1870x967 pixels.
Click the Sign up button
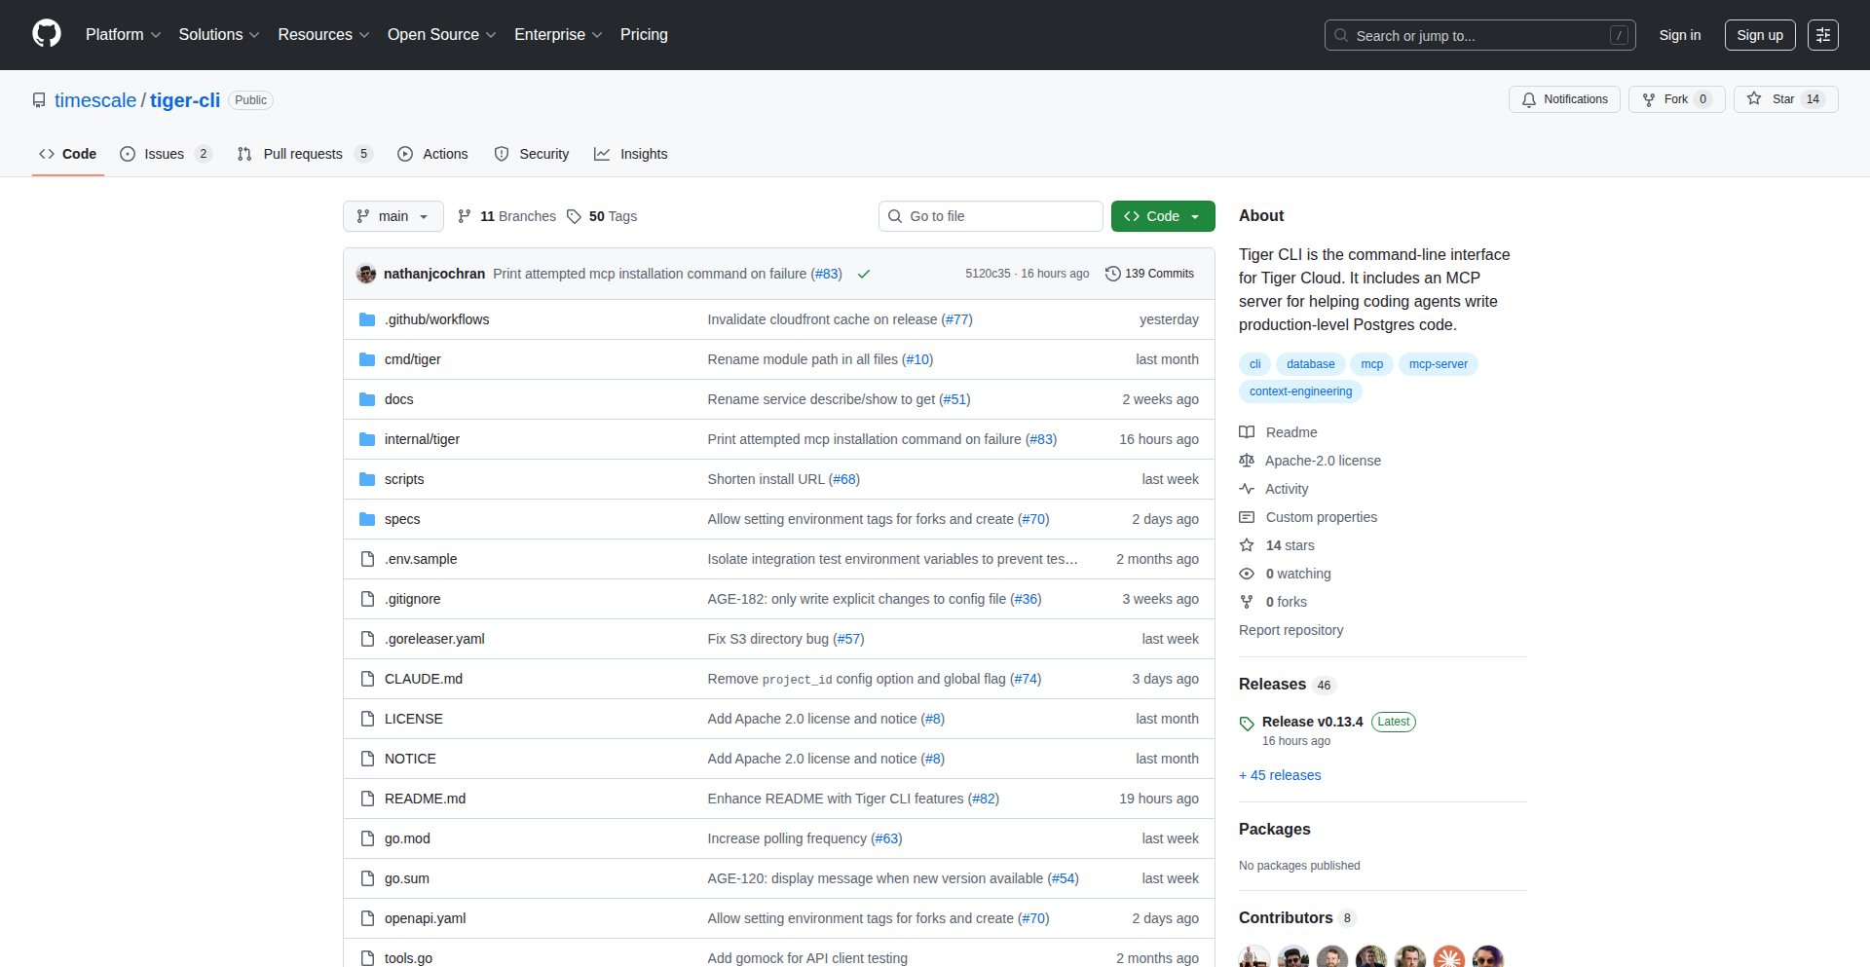click(1759, 34)
